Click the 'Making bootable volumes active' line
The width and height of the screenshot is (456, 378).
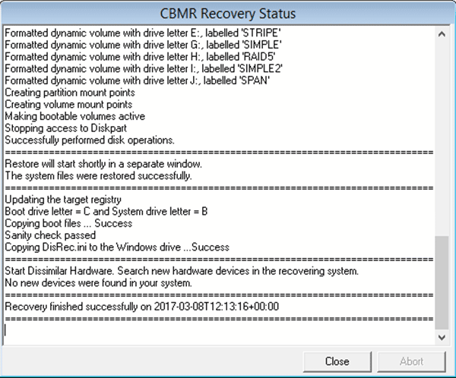(75, 116)
